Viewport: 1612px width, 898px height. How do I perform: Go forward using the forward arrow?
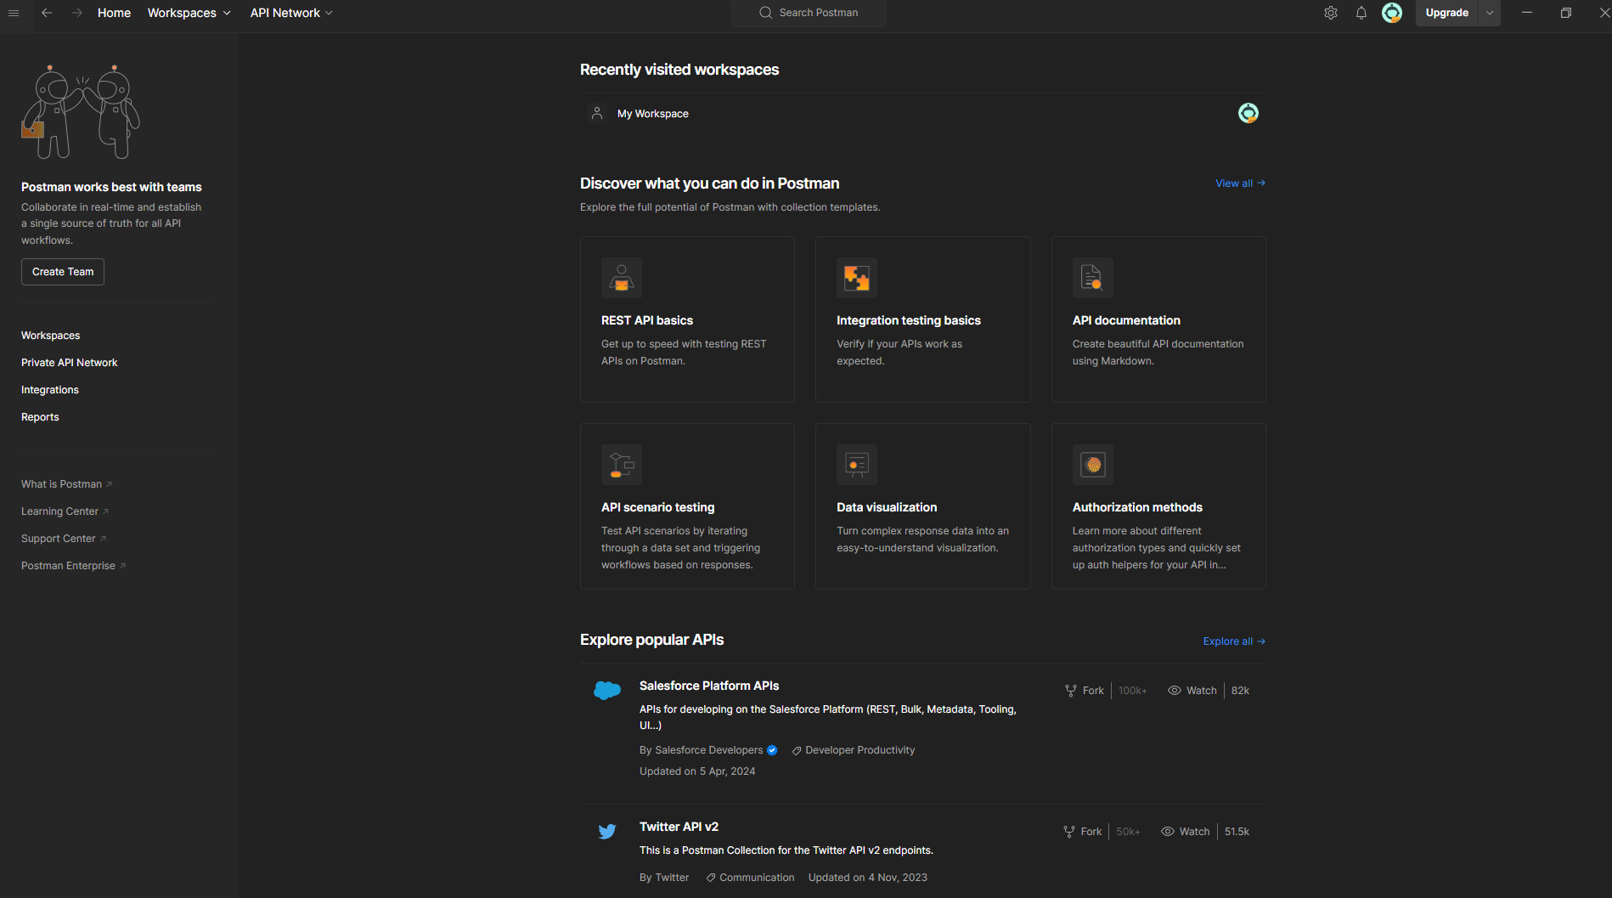coord(77,13)
